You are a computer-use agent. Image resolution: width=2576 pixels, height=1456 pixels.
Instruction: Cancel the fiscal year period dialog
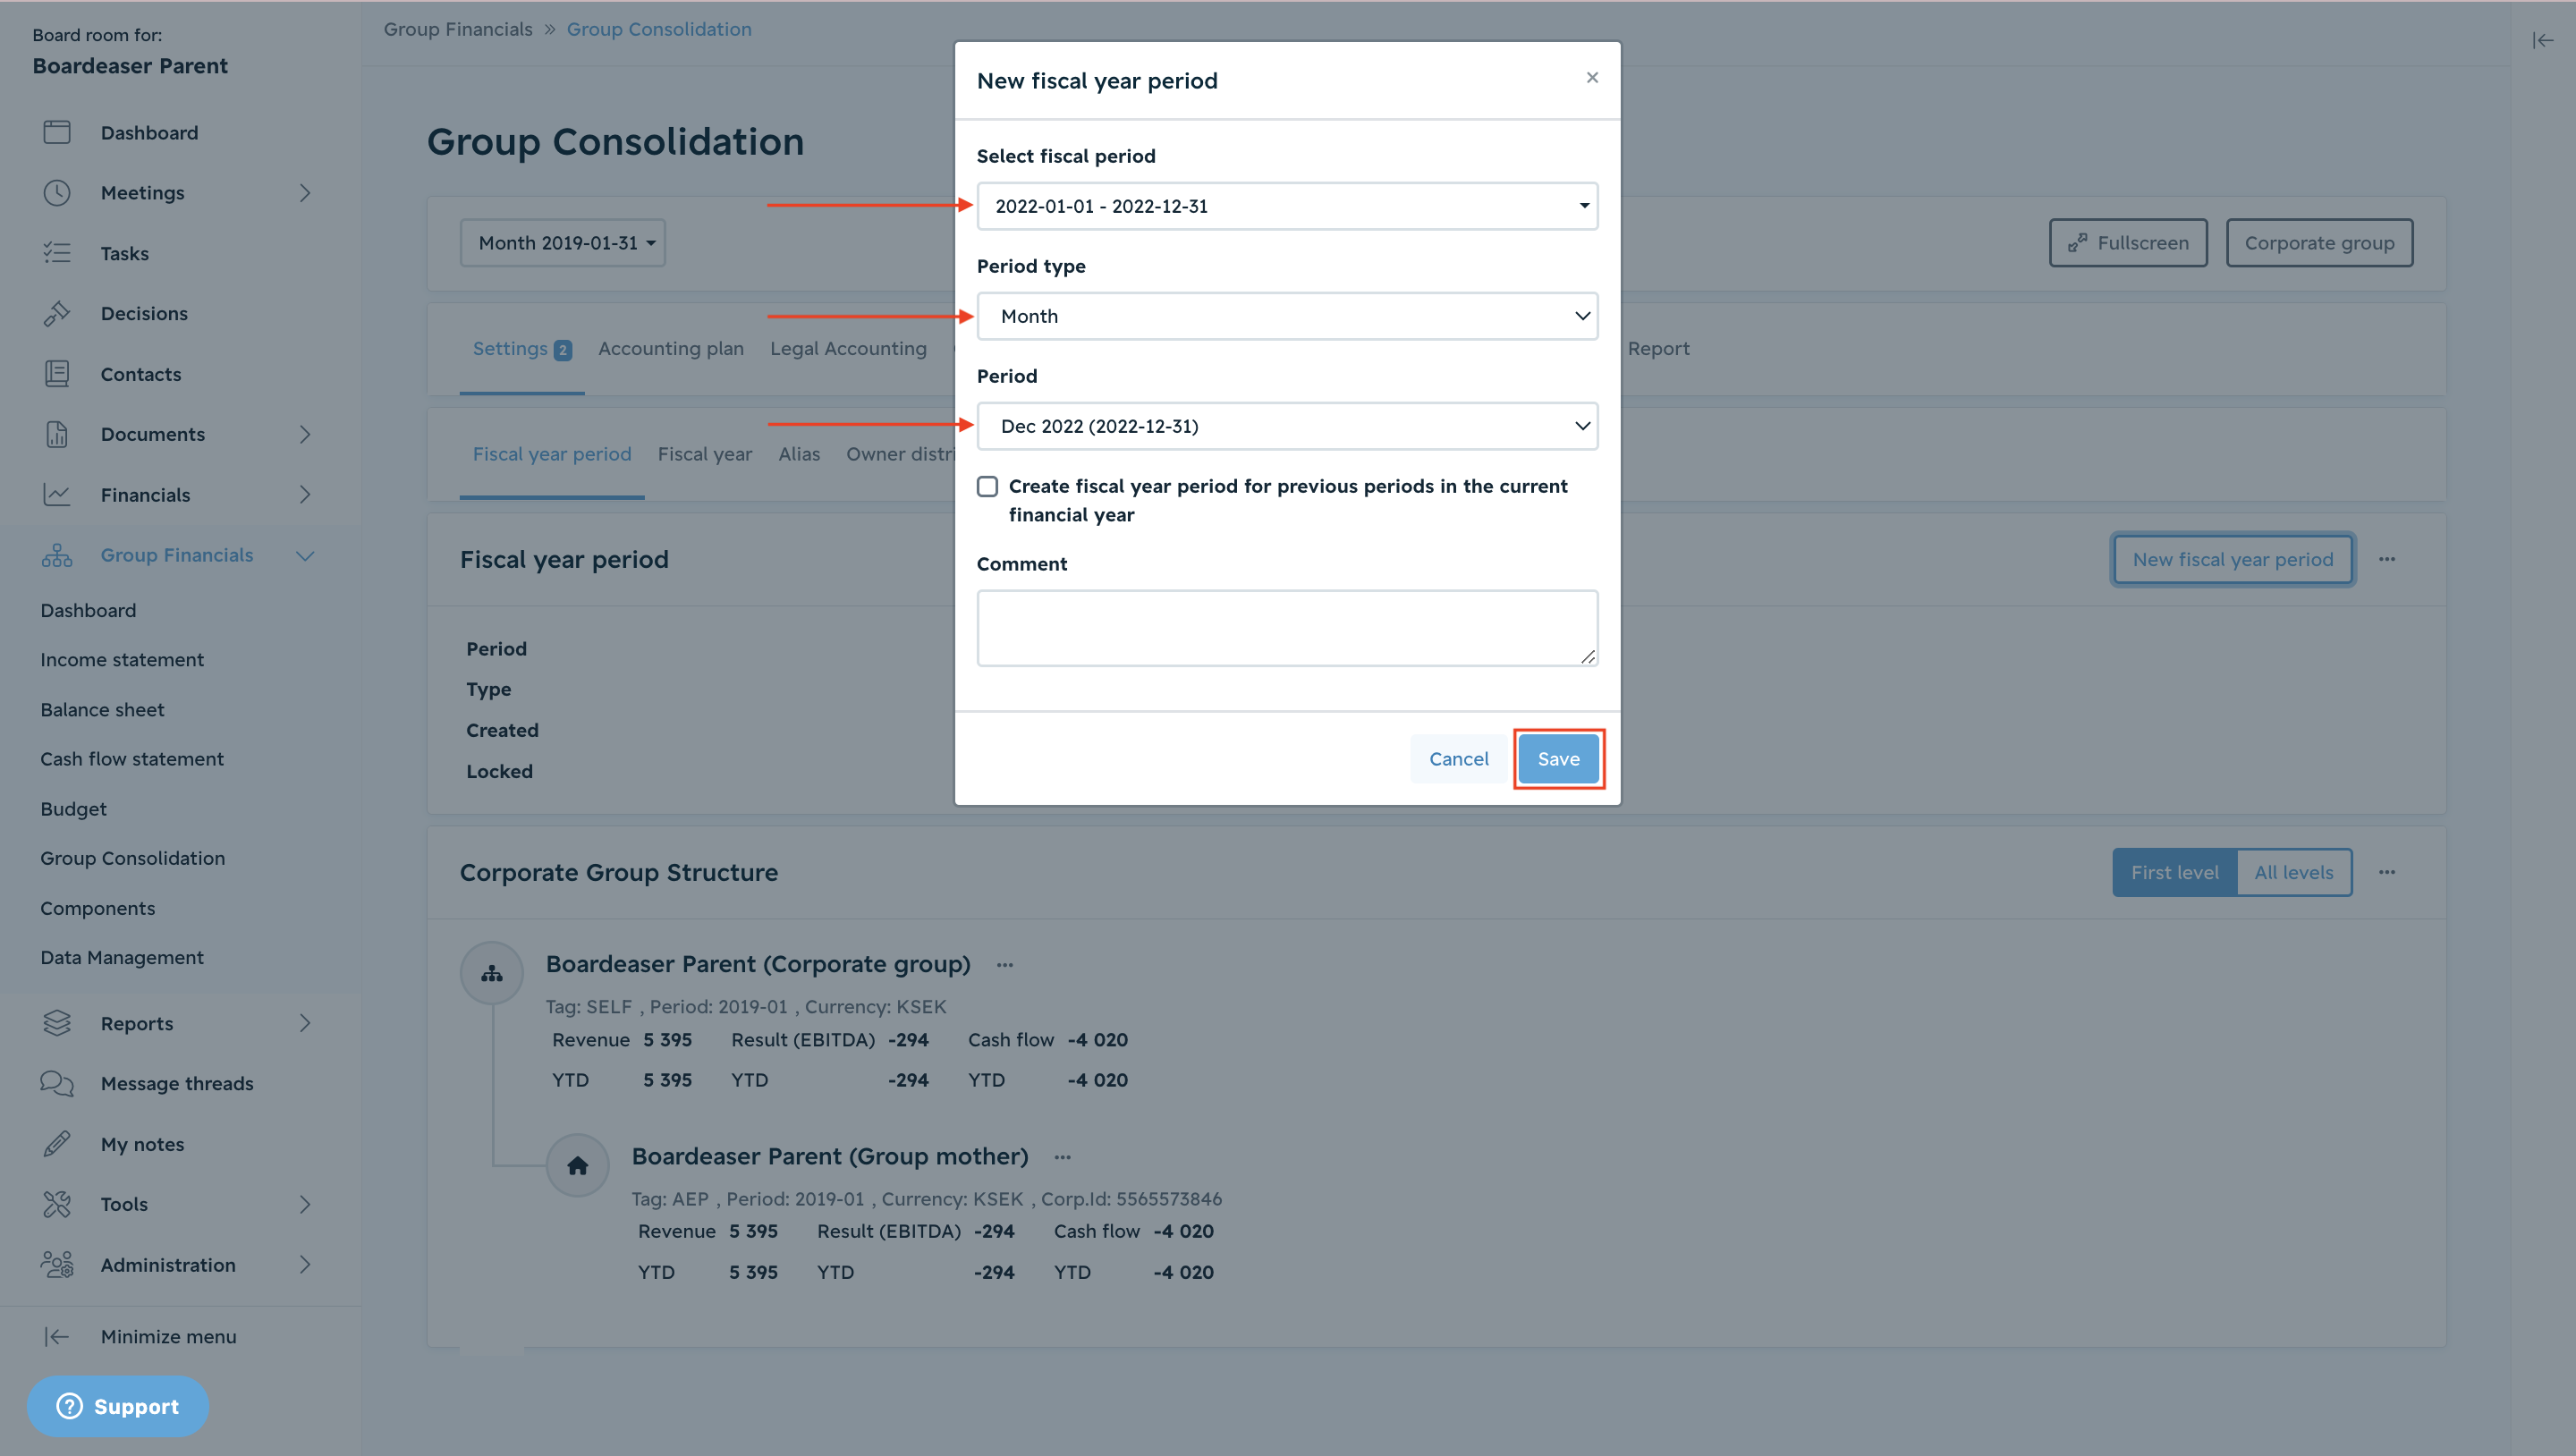[1458, 759]
